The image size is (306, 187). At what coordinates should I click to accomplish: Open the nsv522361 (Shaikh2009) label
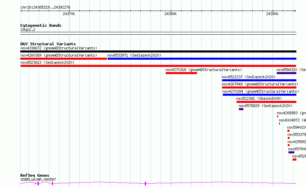coord(259,98)
